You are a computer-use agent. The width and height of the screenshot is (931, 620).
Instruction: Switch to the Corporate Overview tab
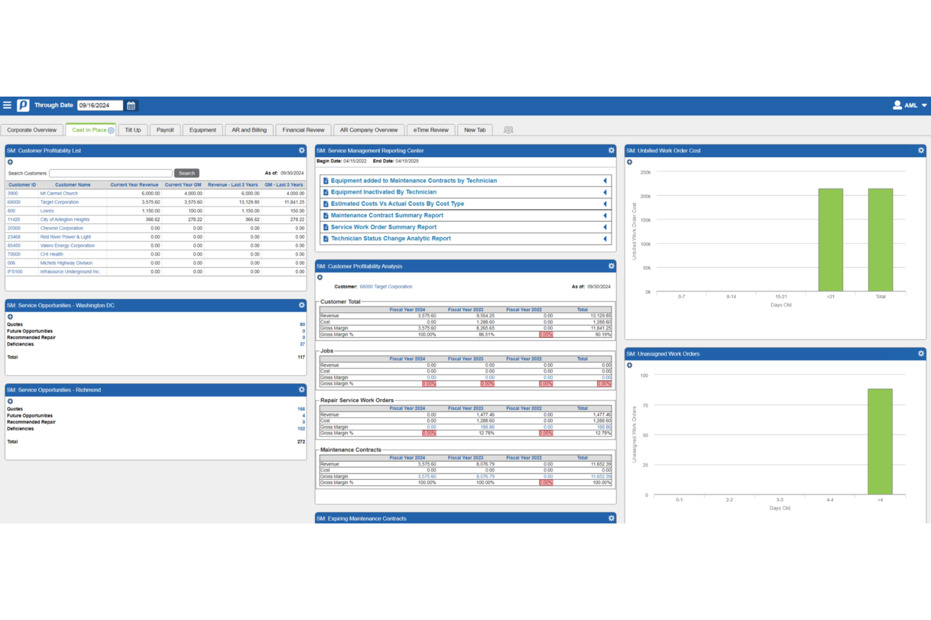click(x=32, y=130)
